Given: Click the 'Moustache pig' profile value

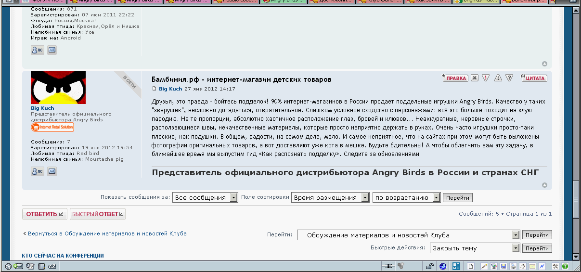Looking at the screenshot, I should (x=104, y=159).
